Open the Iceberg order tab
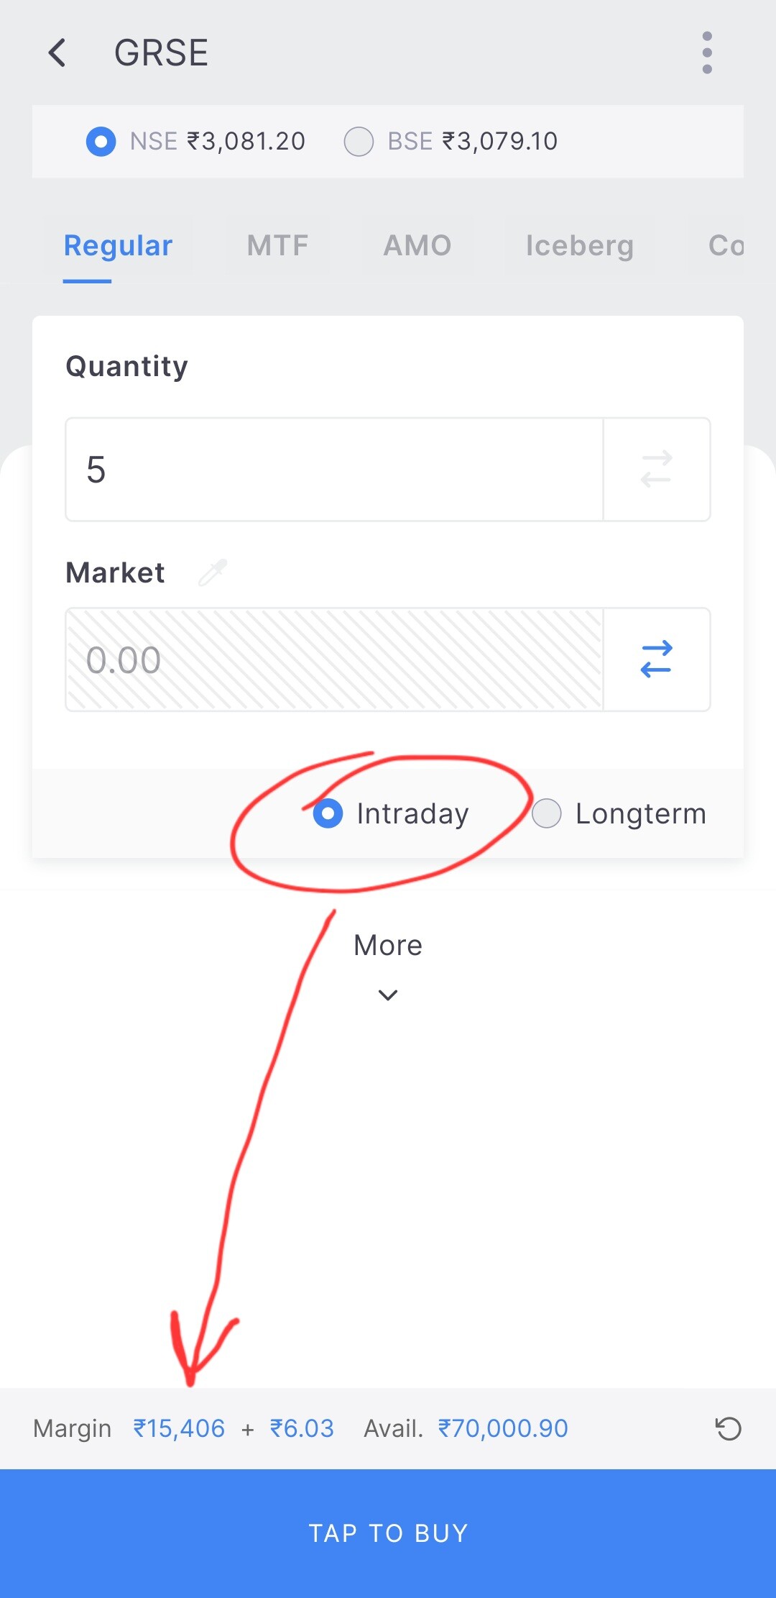776x1598 pixels. (x=580, y=246)
